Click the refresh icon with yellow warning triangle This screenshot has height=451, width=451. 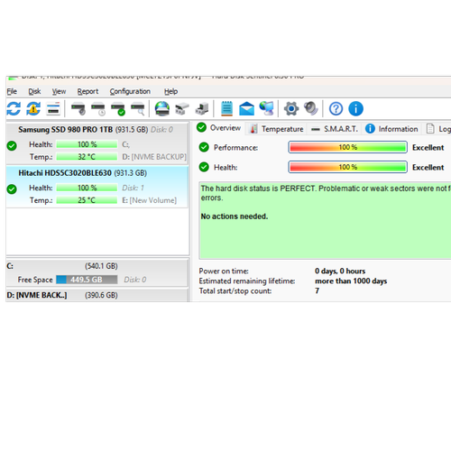pyautogui.click(x=33, y=108)
